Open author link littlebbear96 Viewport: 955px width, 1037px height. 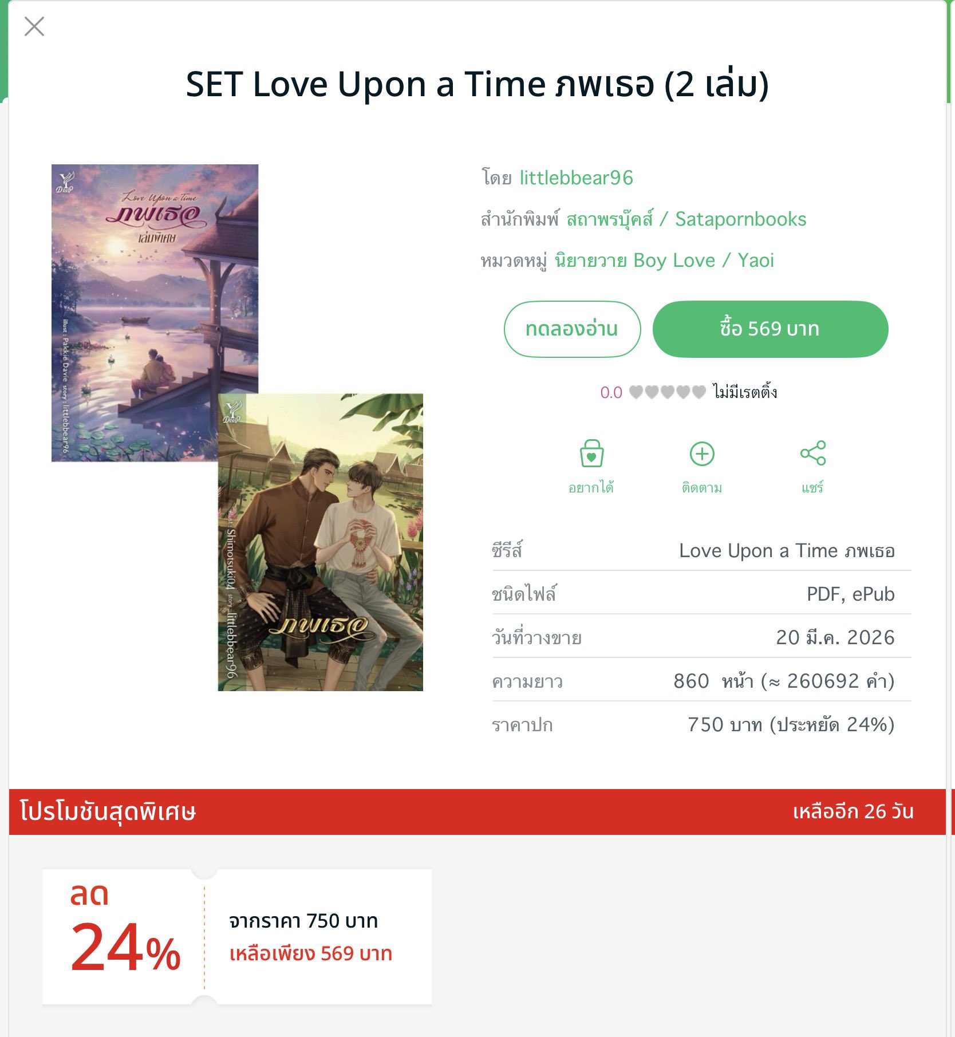click(576, 178)
